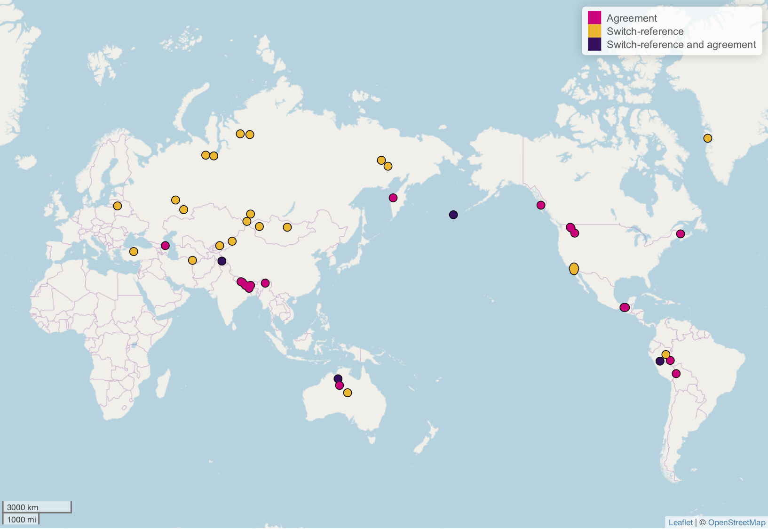Screen dimensions: 768x529
Task: Select the yellow marker in Australia
Action: click(348, 393)
